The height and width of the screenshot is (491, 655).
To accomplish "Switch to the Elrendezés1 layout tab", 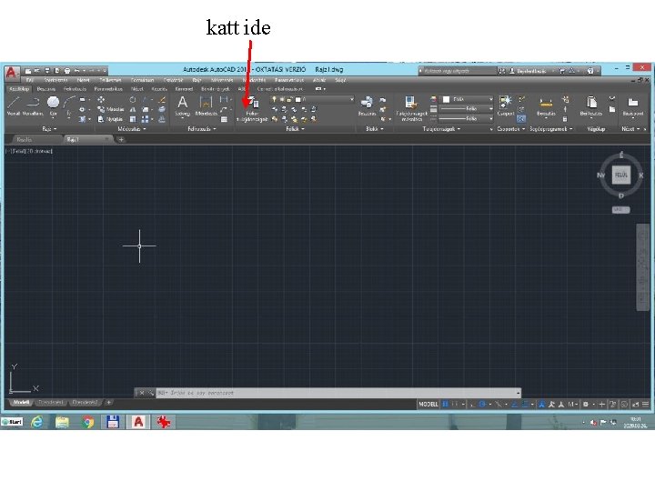I will coord(51,403).
